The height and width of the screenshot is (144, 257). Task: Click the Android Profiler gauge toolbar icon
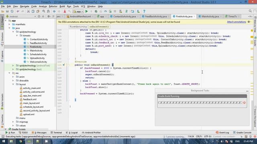[x=105, y=11]
